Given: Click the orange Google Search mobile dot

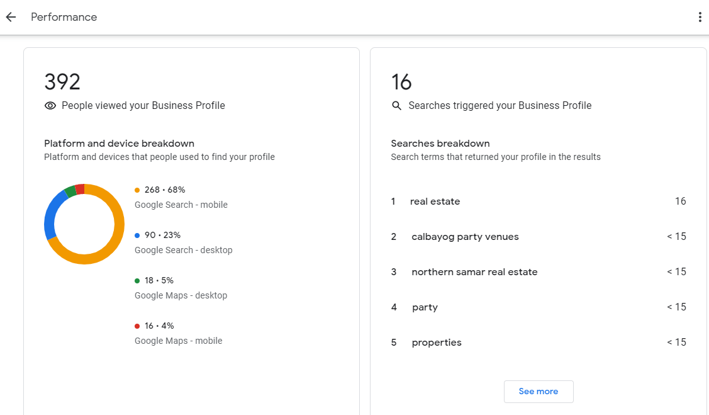Looking at the screenshot, I should click(137, 190).
